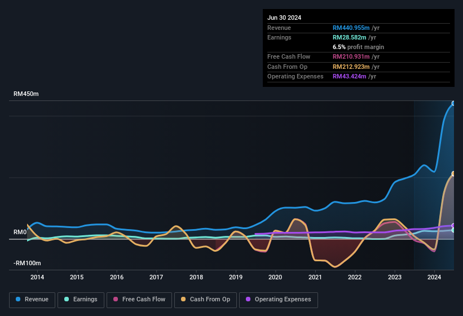Click the Revenue endpoint marker on the chart
The height and width of the screenshot is (316, 463).
[x=453, y=103]
